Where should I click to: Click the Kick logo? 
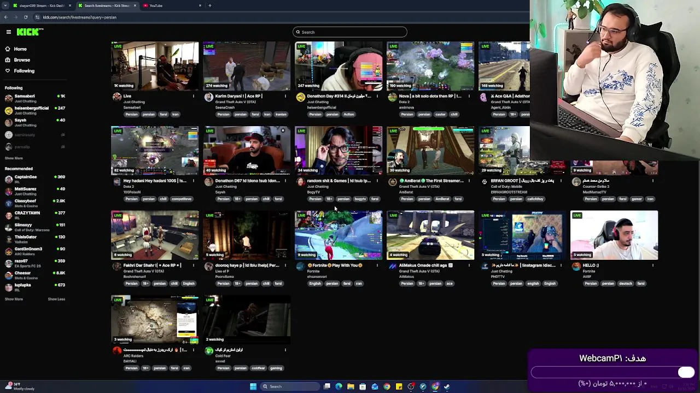(30, 32)
